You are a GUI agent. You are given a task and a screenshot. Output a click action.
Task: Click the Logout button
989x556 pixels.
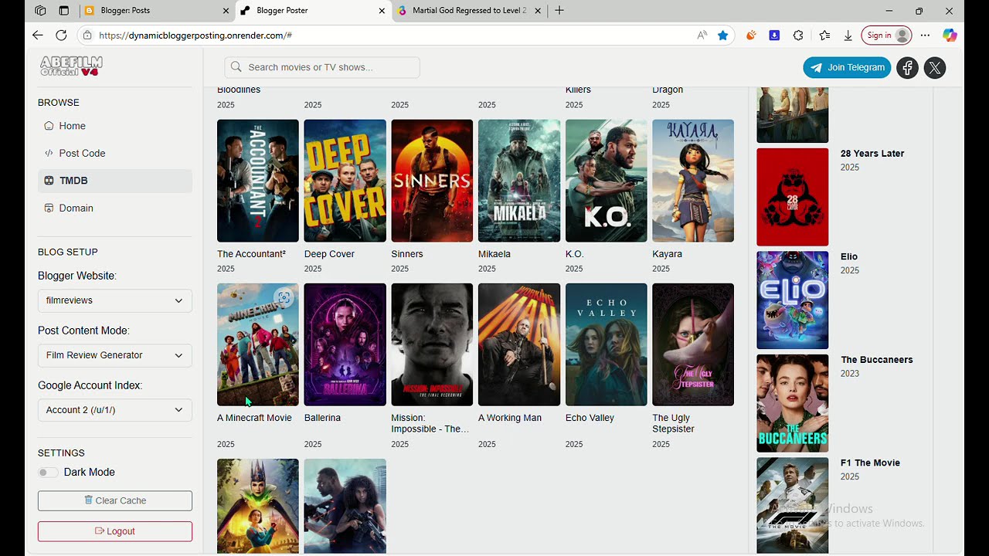(x=114, y=531)
